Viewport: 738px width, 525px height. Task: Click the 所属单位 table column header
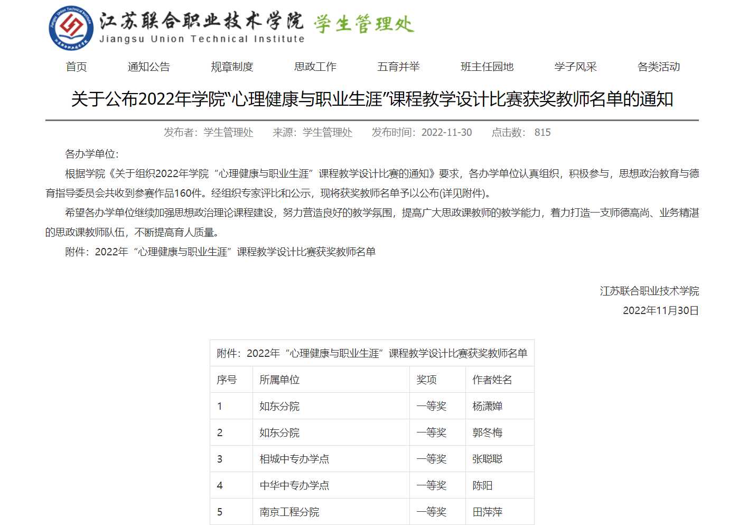(x=279, y=380)
